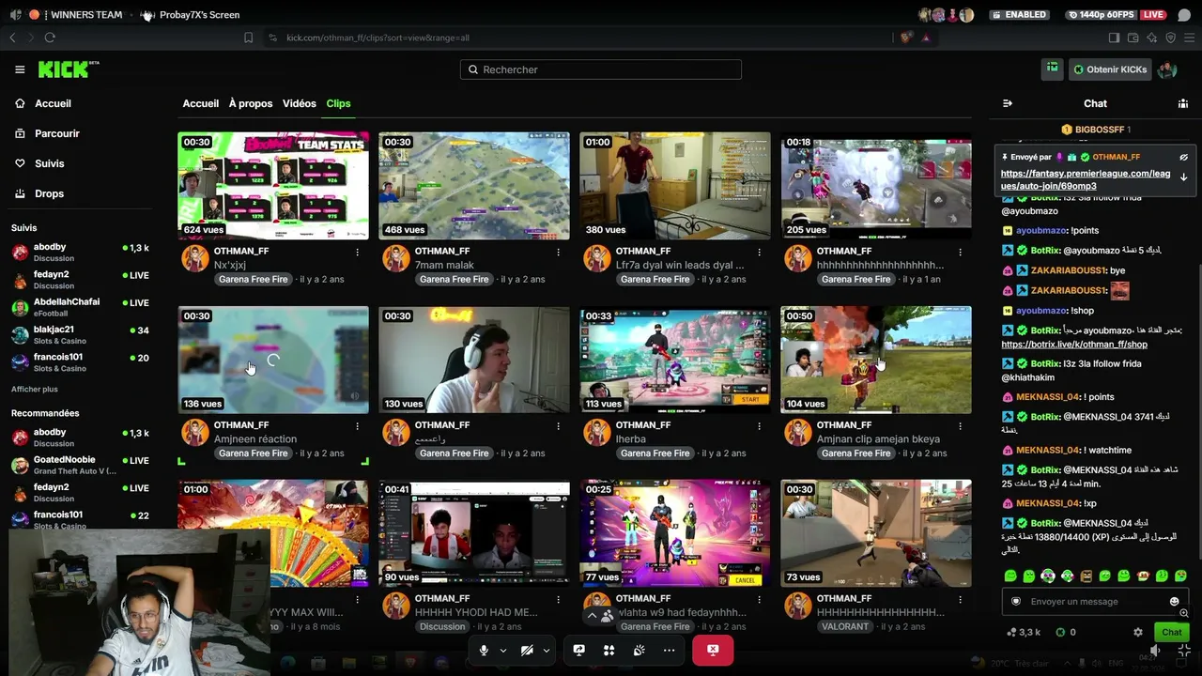Toggle the camera in the call toolbar
1202x676 pixels.
(527, 650)
